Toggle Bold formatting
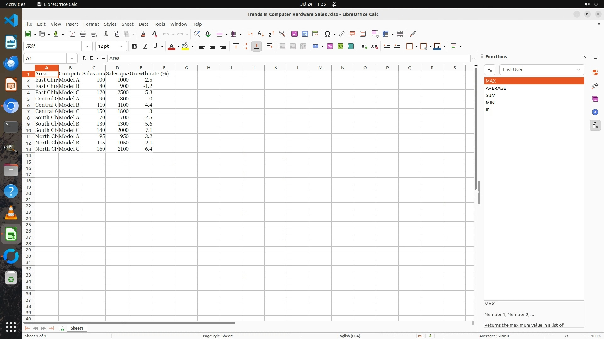The height and width of the screenshot is (339, 604). [x=135, y=46]
